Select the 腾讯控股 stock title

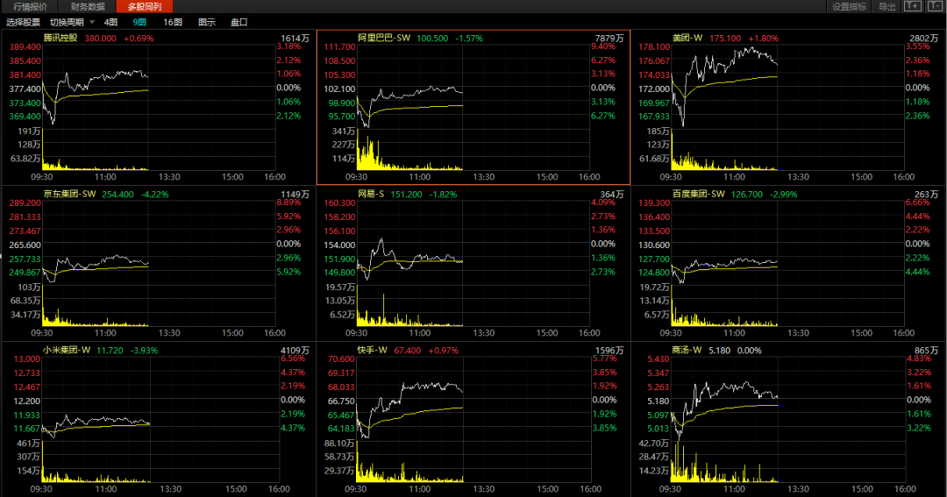(61, 38)
